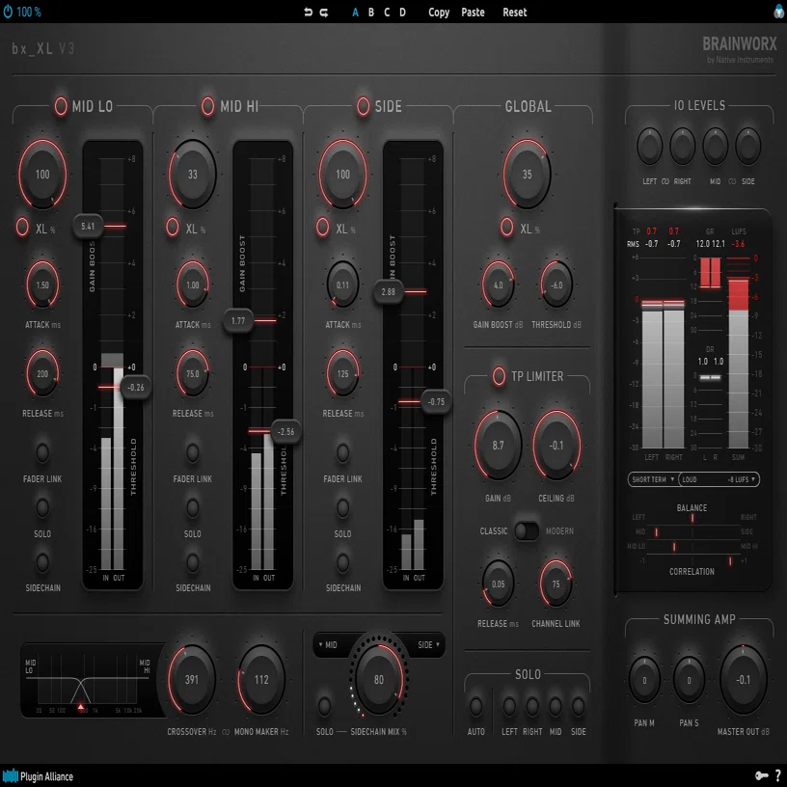Click the SIDE XL % knob showing 100
The height and width of the screenshot is (787, 787).
[x=342, y=175]
